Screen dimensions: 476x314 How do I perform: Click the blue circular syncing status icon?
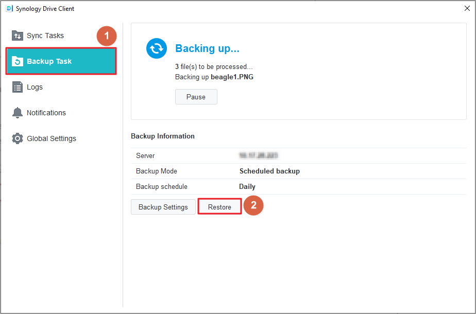click(156, 49)
